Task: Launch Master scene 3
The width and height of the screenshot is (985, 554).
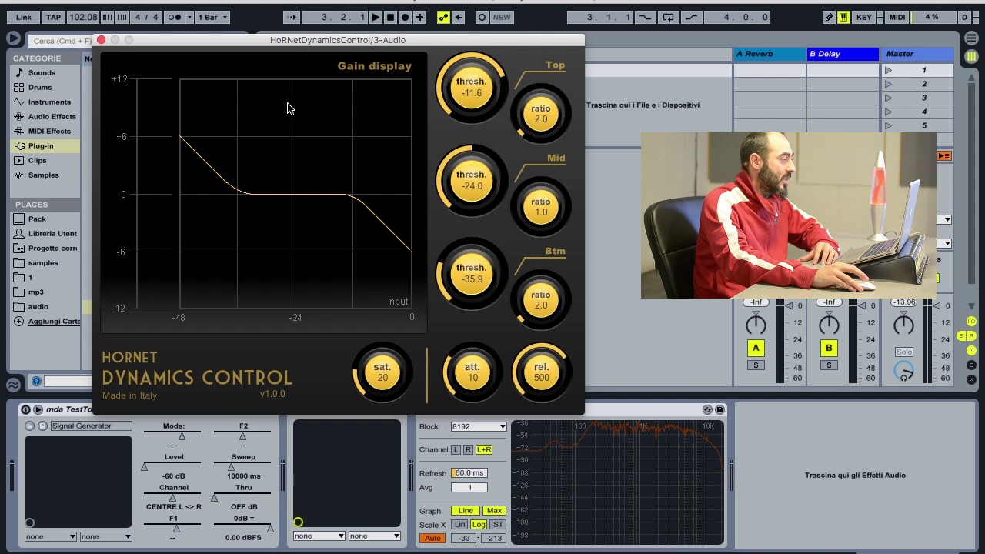Action: pos(888,98)
